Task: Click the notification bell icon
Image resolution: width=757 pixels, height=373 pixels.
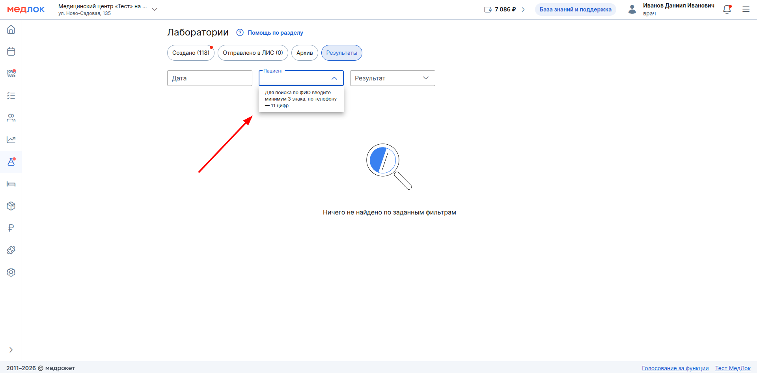Action: [727, 9]
